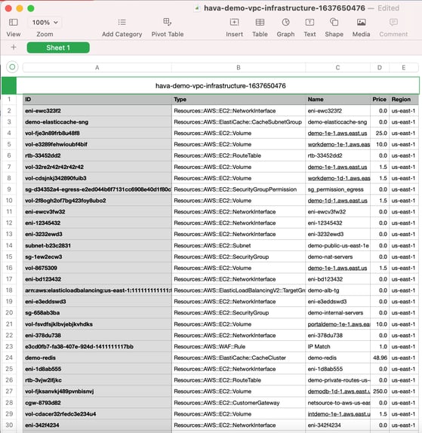Click type cell Resources::AWS::WAF::Rule
Image resolution: width=422 pixels, height=433 pixels.
[239, 346]
